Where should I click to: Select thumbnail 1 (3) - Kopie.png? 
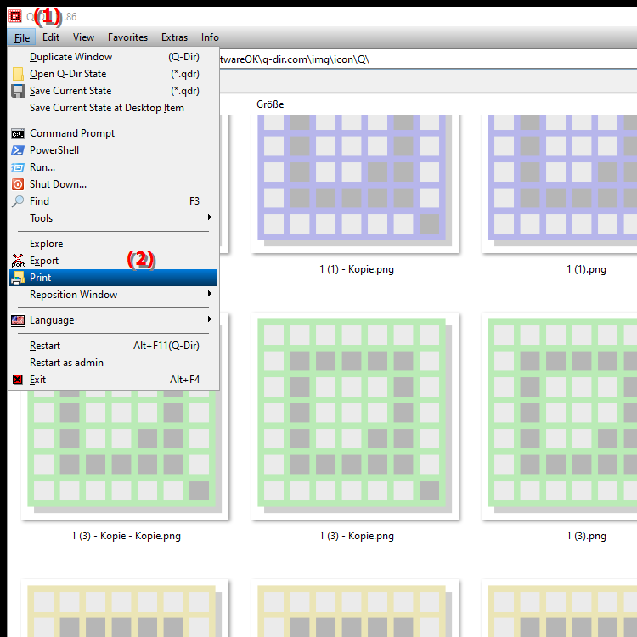click(356, 416)
